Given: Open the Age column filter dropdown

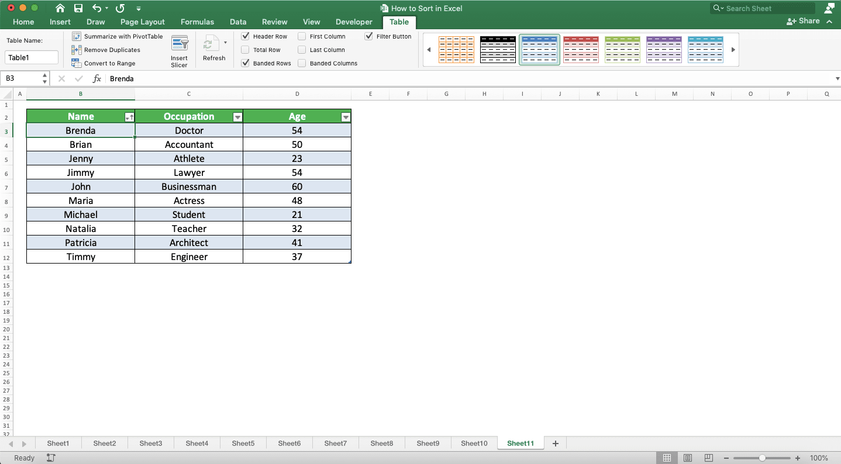Looking at the screenshot, I should point(346,117).
